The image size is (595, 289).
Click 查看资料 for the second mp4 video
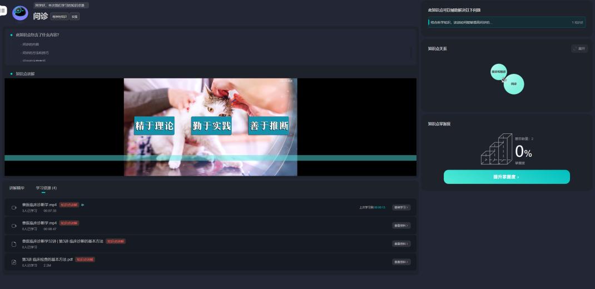tap(401, 226)
